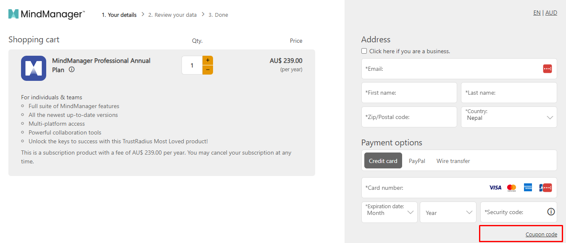The image size is (566, 243).
Task: Focus the Card number field
Action: 459,188
